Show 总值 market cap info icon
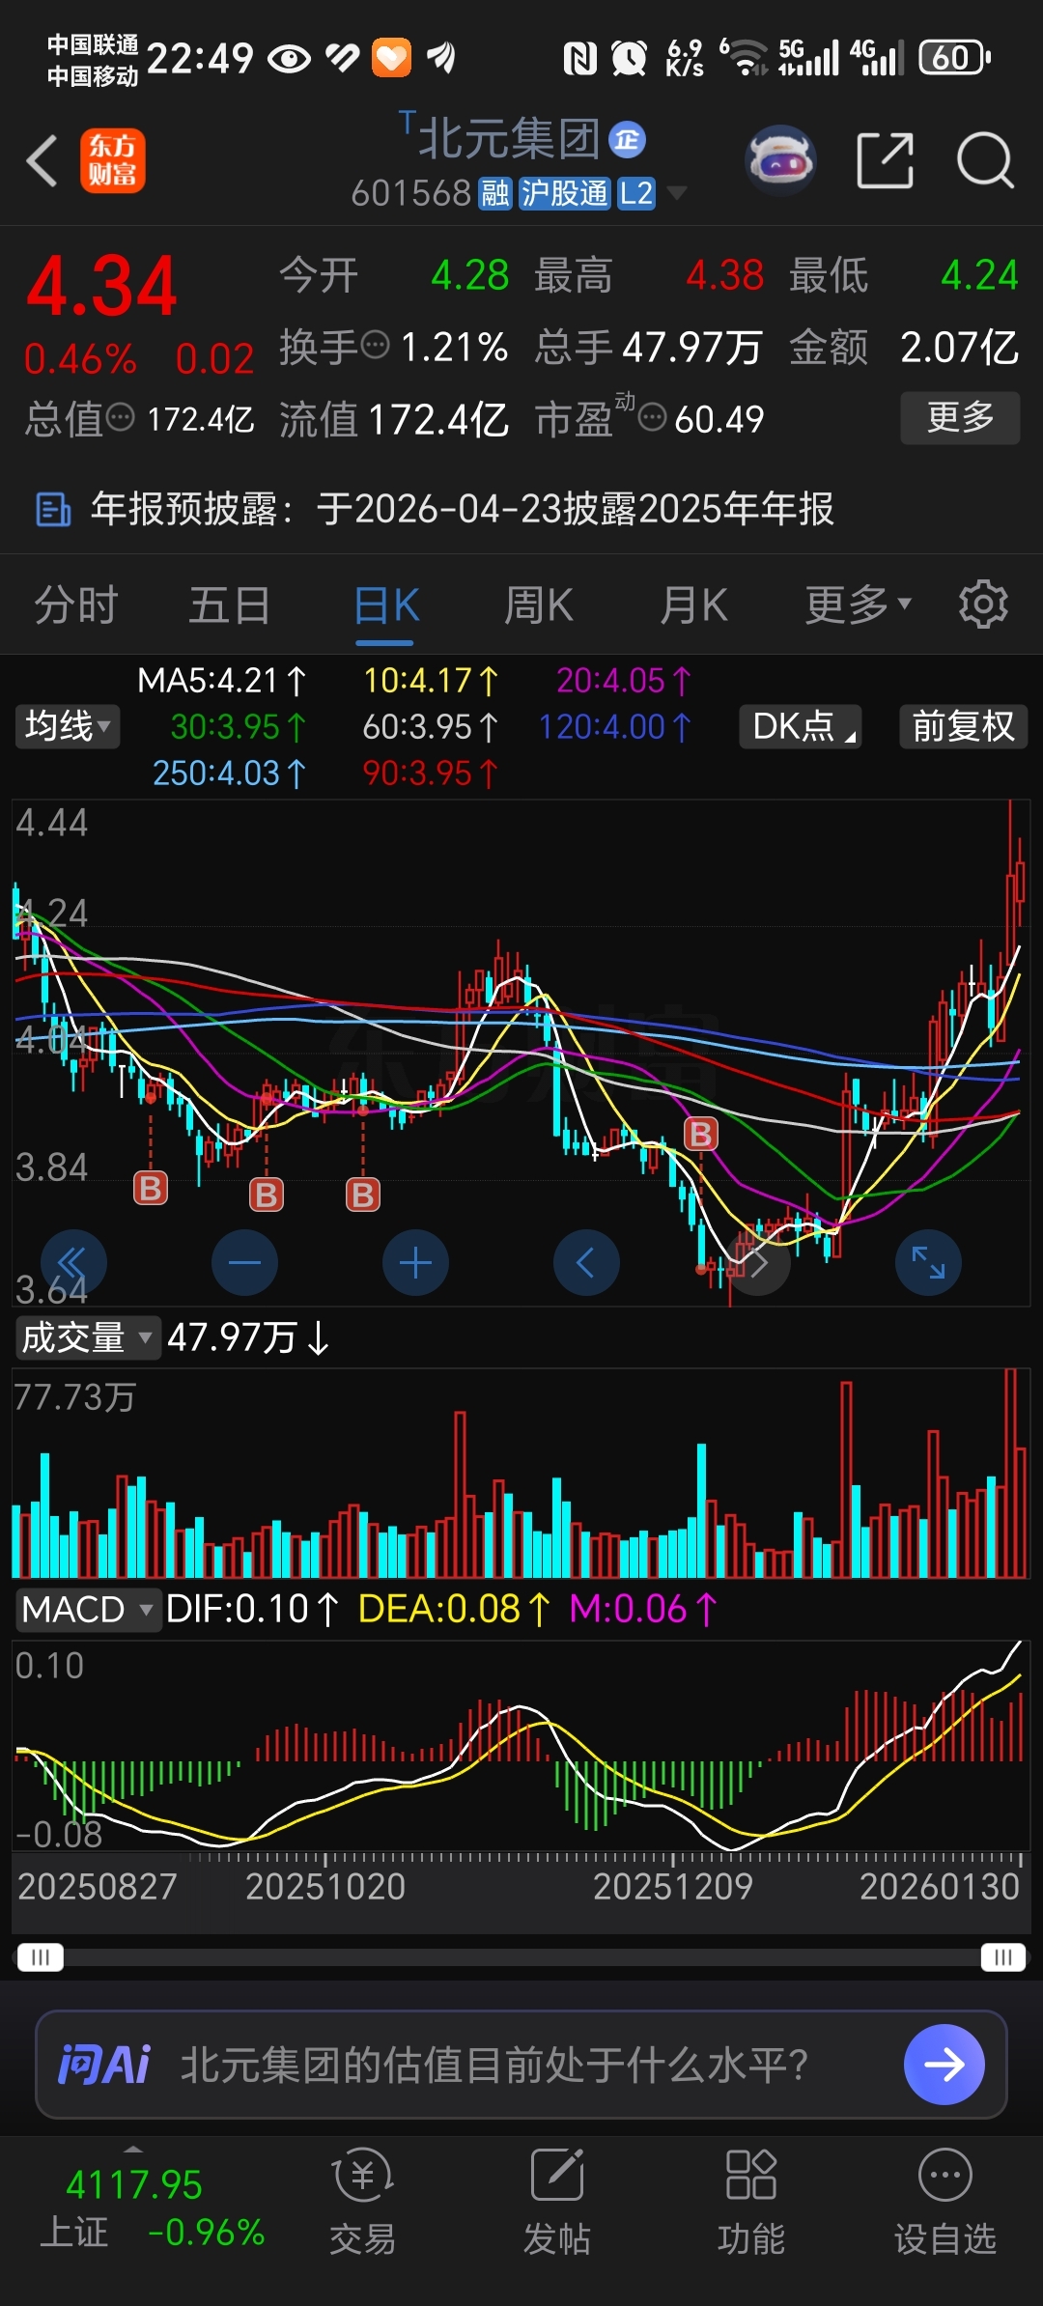 [120, 418]
